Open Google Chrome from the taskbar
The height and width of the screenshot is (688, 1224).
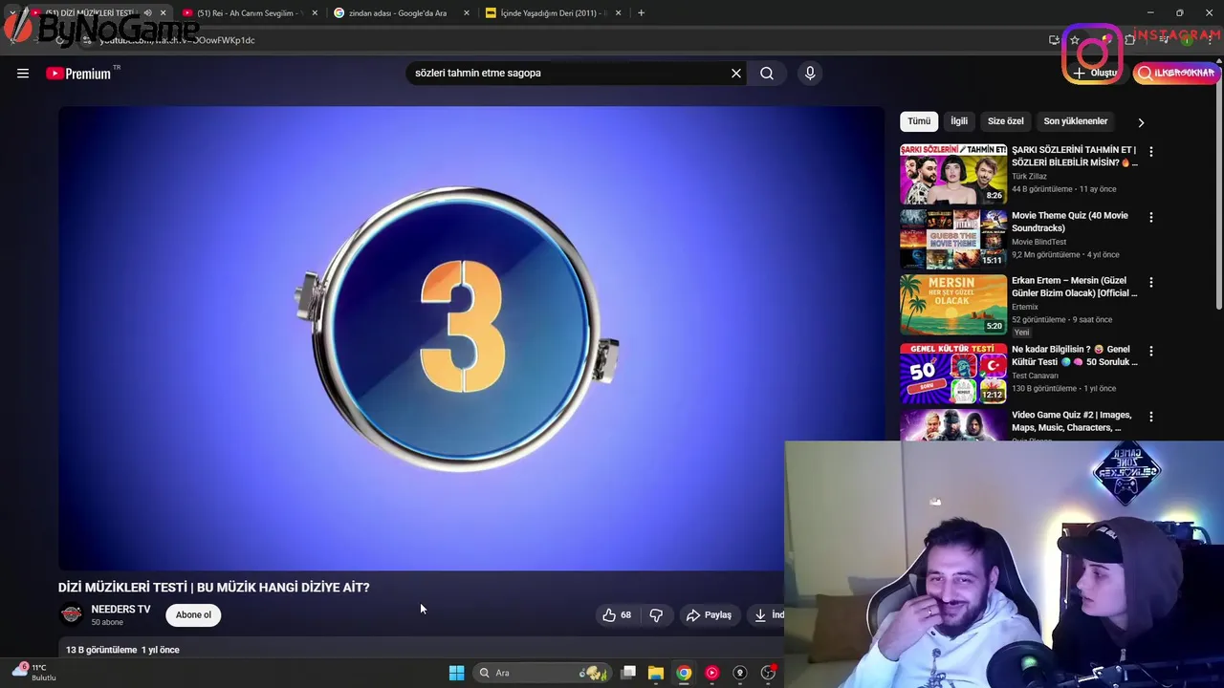pos(684,673)
